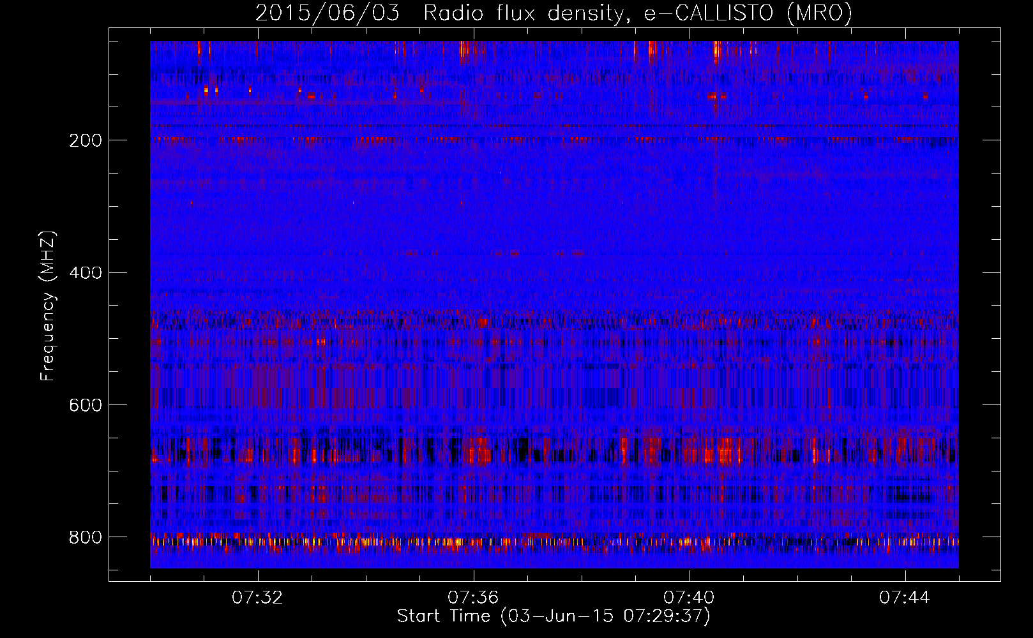
Task: Click the 800 frequency tick label
Action: (86, 537)
